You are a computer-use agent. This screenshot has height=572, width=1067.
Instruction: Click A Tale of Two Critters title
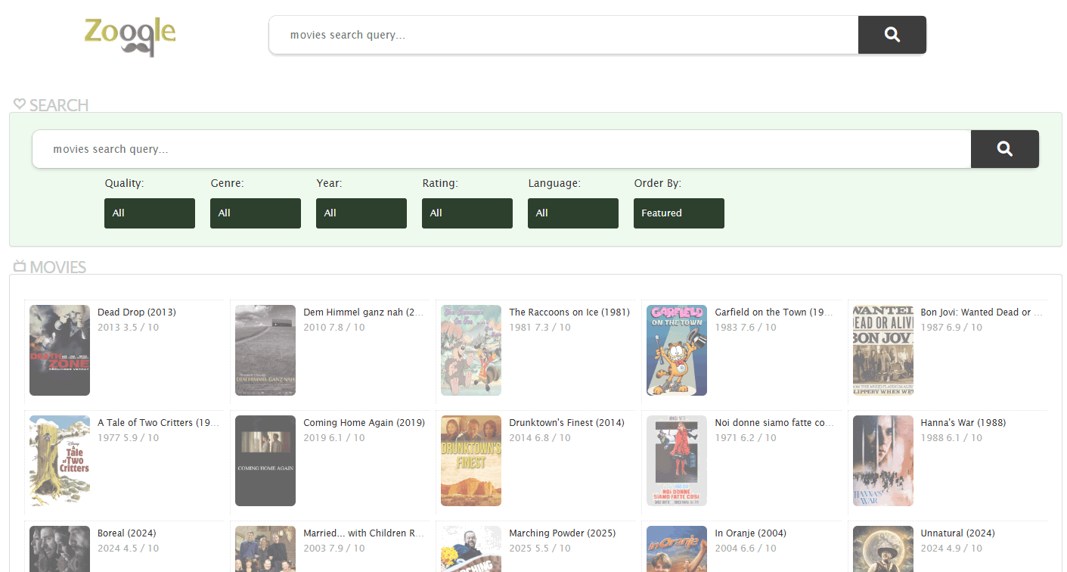(x=158, y=423)
